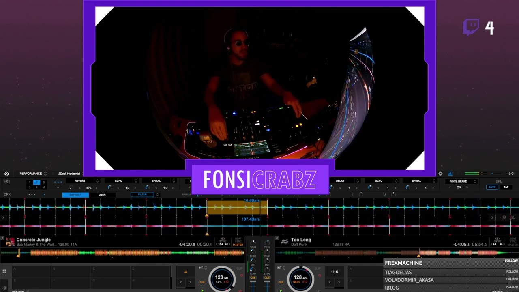This screenshot has height=292, width=519.
Task: Click the rekordbox logo icon
Action: (6, 174)
